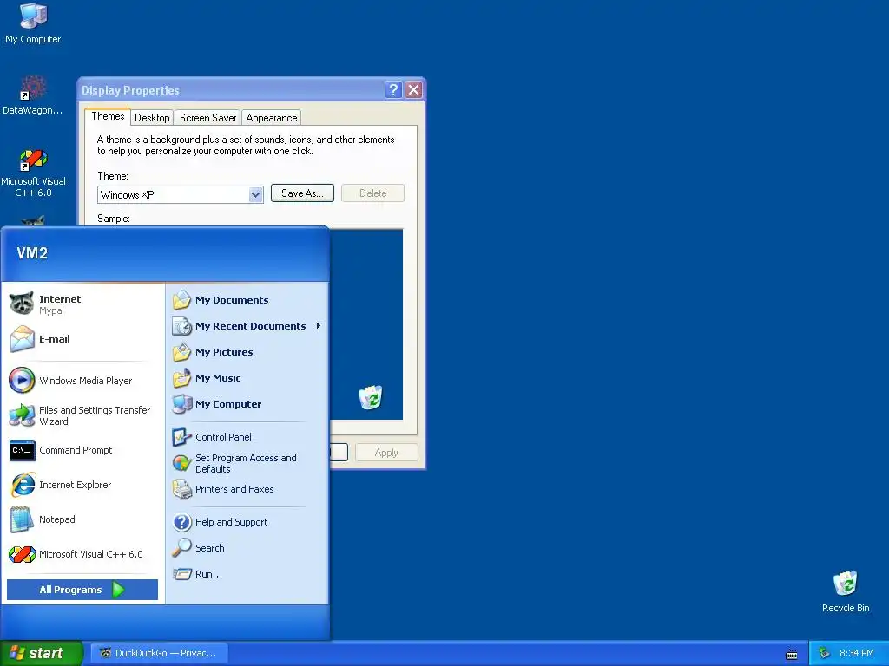The image size is (889, 666).
Task: Launch Windows Media Player
Action: (82, 381)
